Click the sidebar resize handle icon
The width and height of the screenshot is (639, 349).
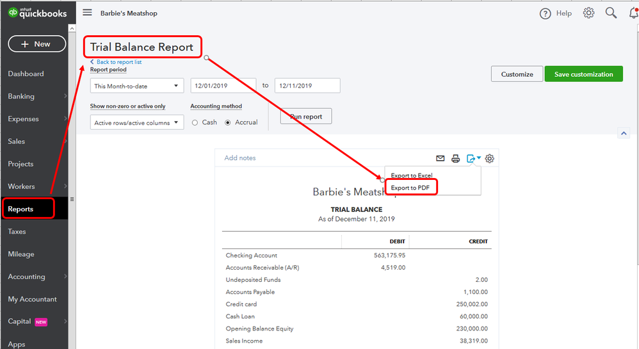(x=72, y=199)
